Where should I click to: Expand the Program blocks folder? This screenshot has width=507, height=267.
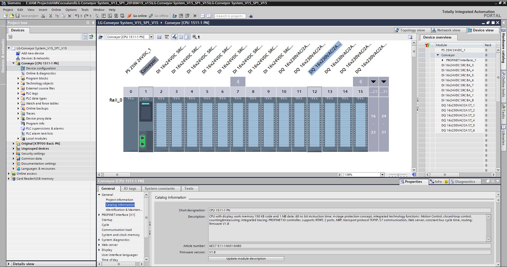pos(18,78)
